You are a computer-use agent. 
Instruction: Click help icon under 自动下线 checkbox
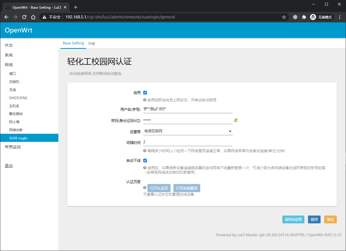pyautogui.click(x=145, y=168)
